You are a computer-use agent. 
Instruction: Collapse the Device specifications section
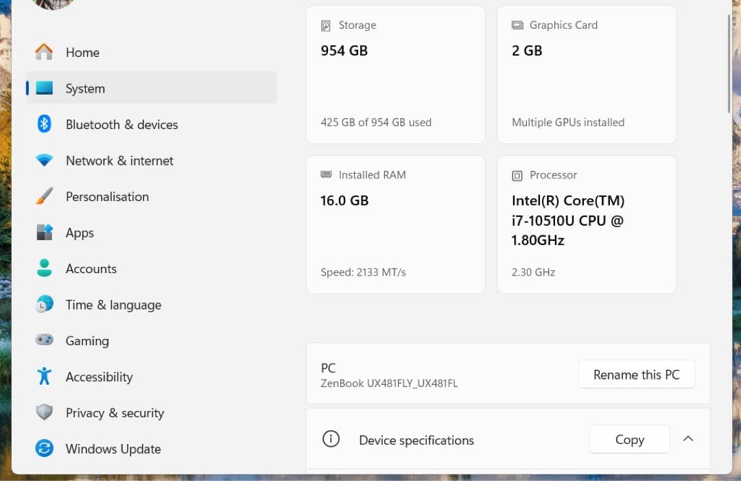pos(688,439)
